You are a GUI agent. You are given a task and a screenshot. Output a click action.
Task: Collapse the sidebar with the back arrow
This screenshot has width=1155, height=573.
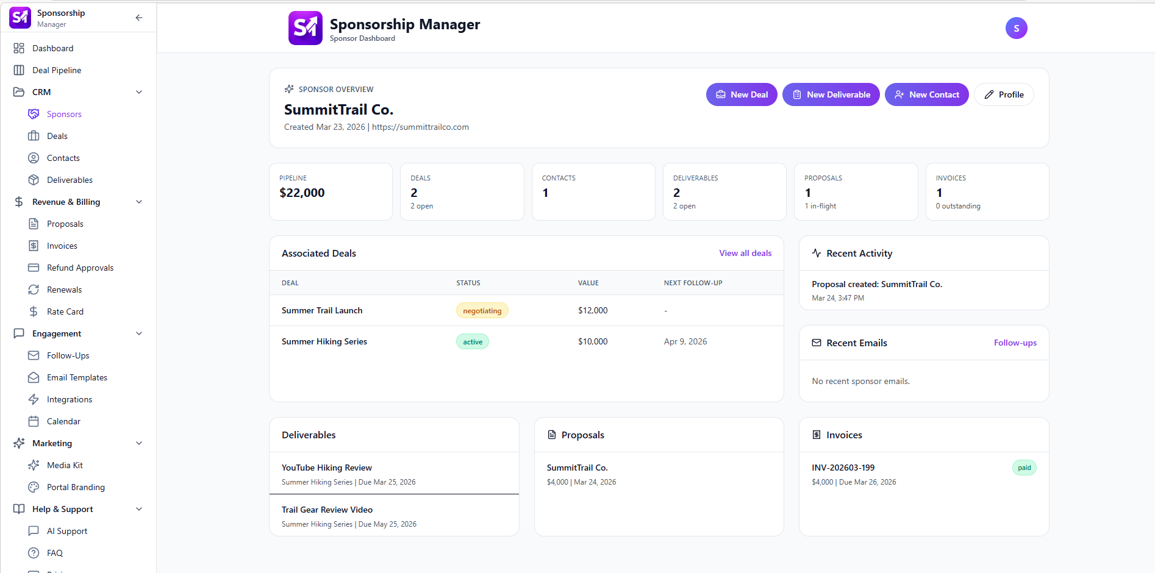pyautogui.click(x=139, y=18)
